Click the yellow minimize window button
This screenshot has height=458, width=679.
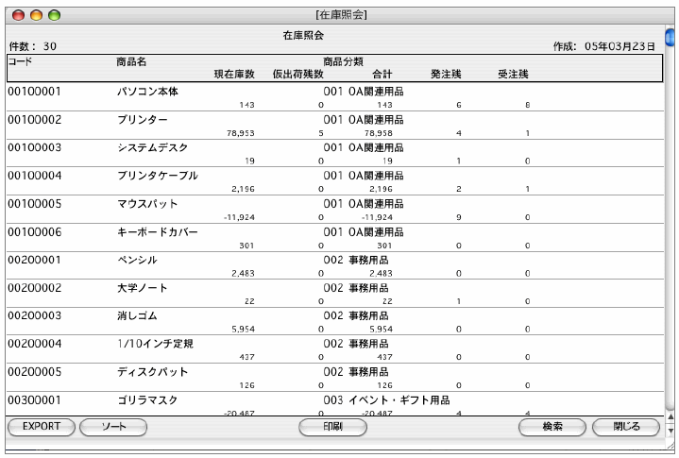pyautogui.click(x=37, y=16)
